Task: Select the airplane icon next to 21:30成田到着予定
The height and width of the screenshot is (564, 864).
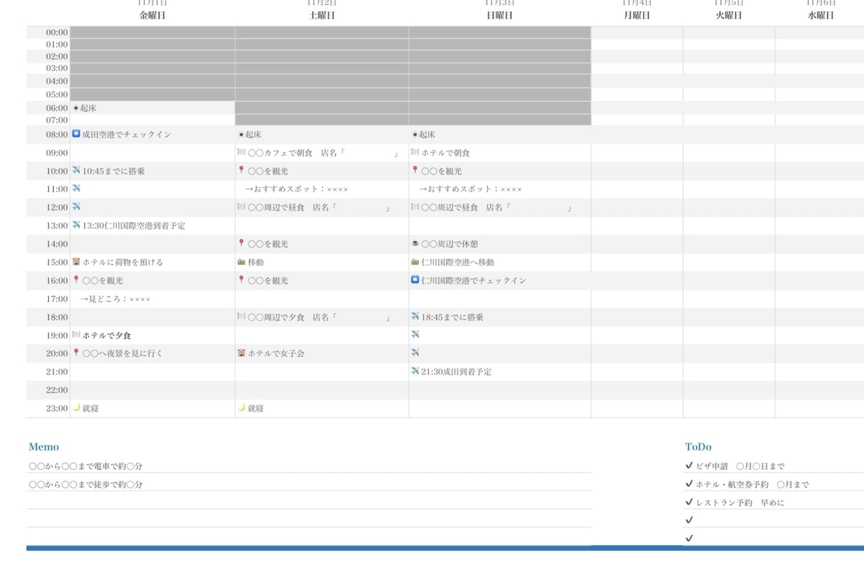Action: (x=415, y=371)
